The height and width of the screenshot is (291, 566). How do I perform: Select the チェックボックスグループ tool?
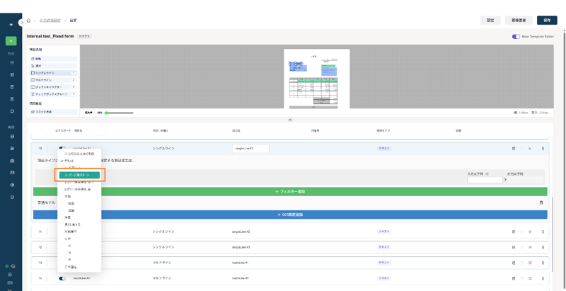tap(53, 93)
